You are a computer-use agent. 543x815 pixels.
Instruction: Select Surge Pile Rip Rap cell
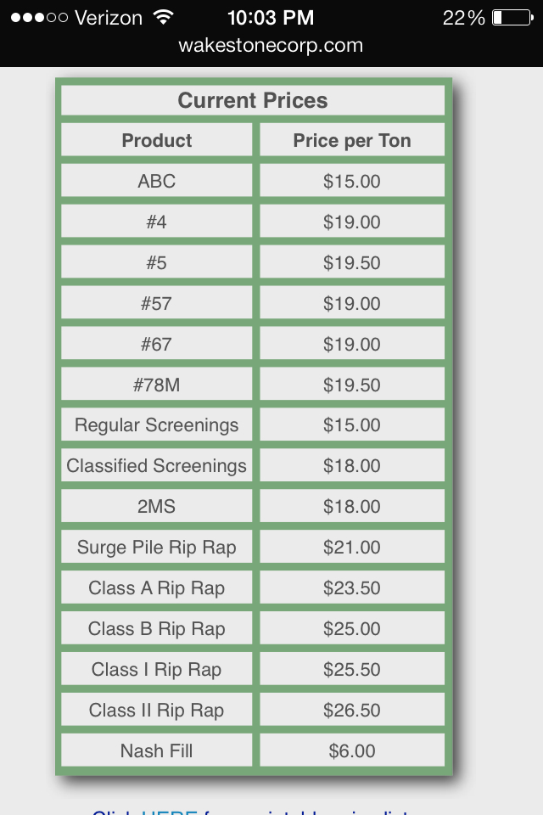click(x=157, y=548)
